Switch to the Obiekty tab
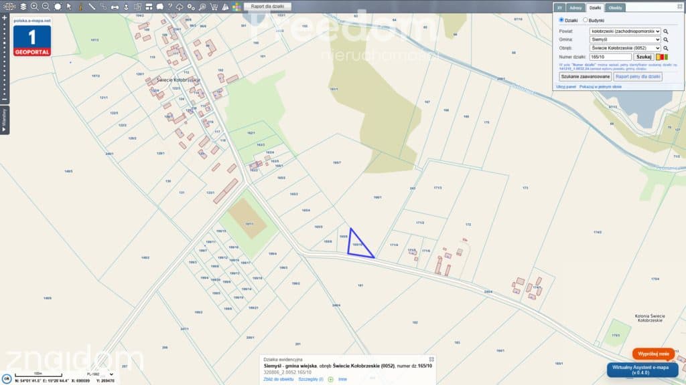 click(615, 8)
